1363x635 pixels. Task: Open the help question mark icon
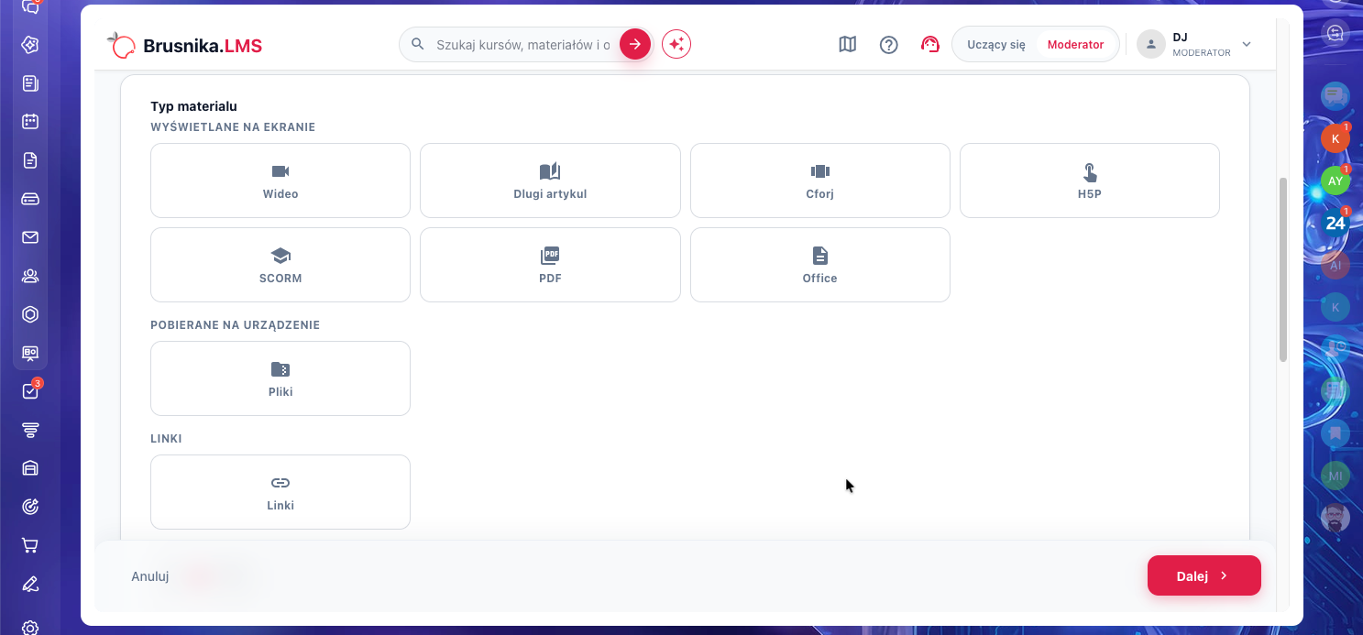pos(889,44)
